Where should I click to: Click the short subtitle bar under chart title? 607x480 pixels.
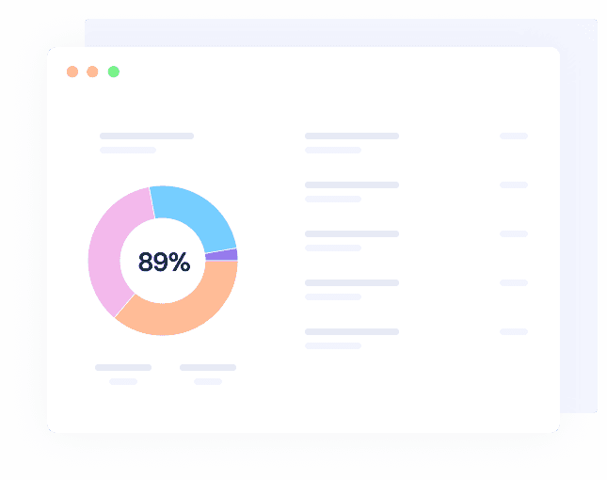(128, 150)
